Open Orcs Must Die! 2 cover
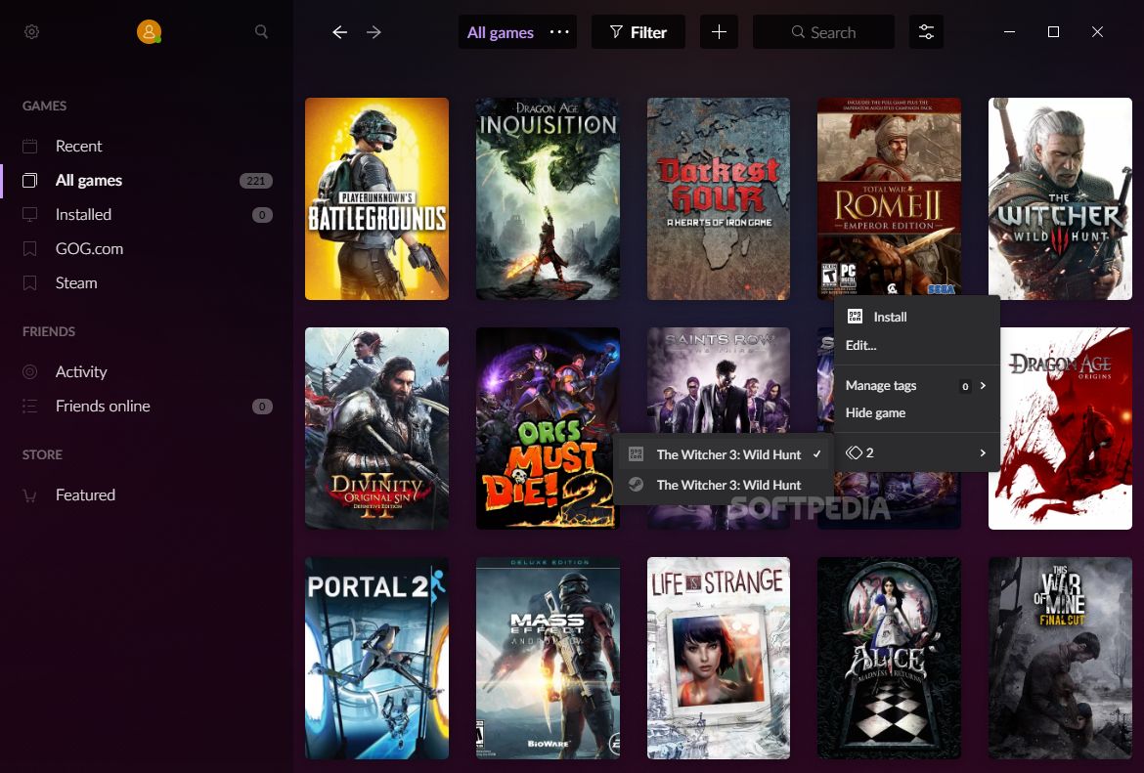Image resolution: width=1144 pixels, height=773 pixels. coord(548,428)
